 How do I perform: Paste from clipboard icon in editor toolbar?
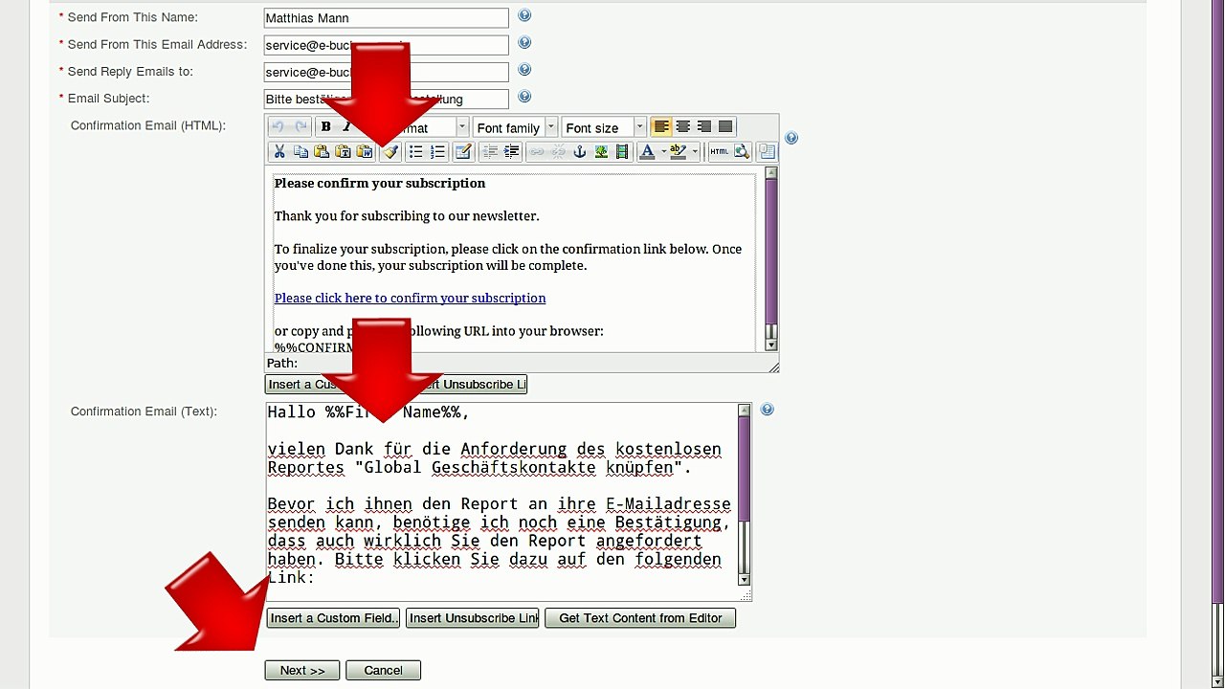pos(322,151)
